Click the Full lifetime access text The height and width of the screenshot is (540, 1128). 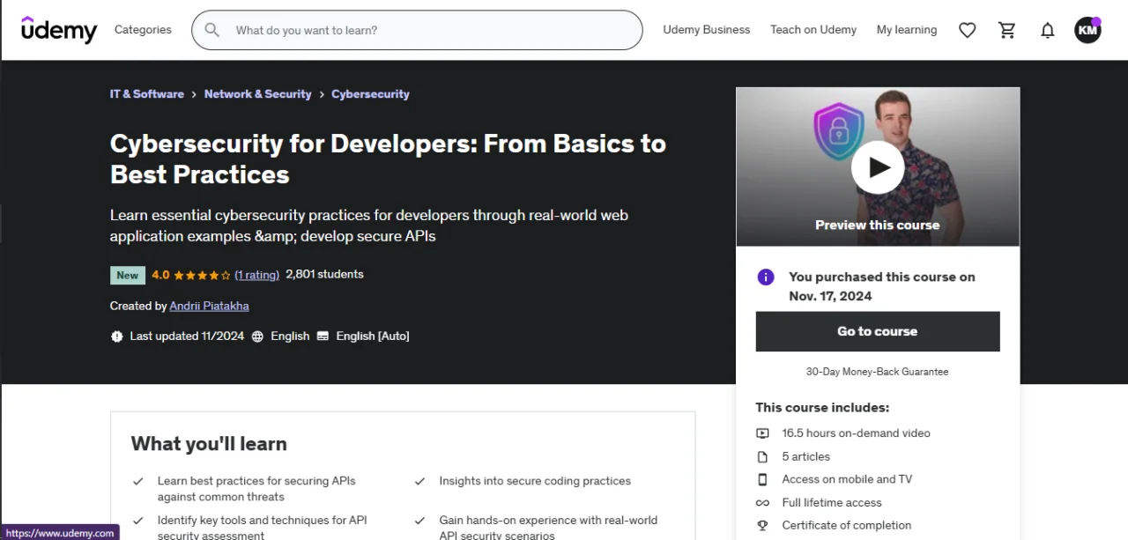point(832,502)
